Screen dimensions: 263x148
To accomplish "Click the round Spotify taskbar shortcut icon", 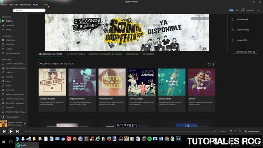I will point(149,139).
